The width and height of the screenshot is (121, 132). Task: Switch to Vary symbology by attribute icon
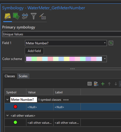16,16
